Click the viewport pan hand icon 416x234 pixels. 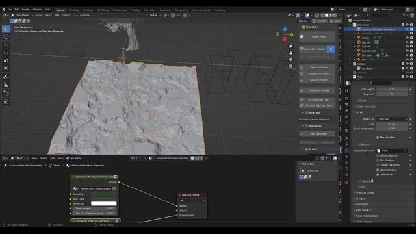click(291, 53)
